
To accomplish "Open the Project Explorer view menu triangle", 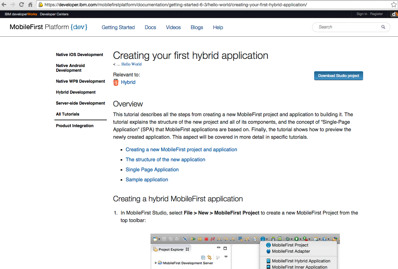I will click(x=226, y=257).
